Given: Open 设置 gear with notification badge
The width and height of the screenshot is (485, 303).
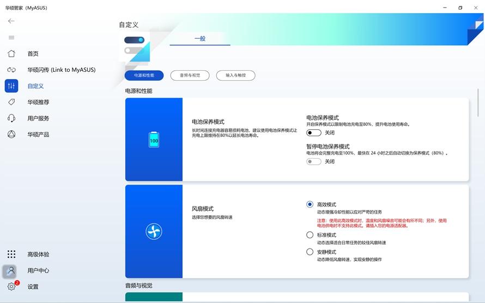Looking at the screenshot, I should point(11,287).
